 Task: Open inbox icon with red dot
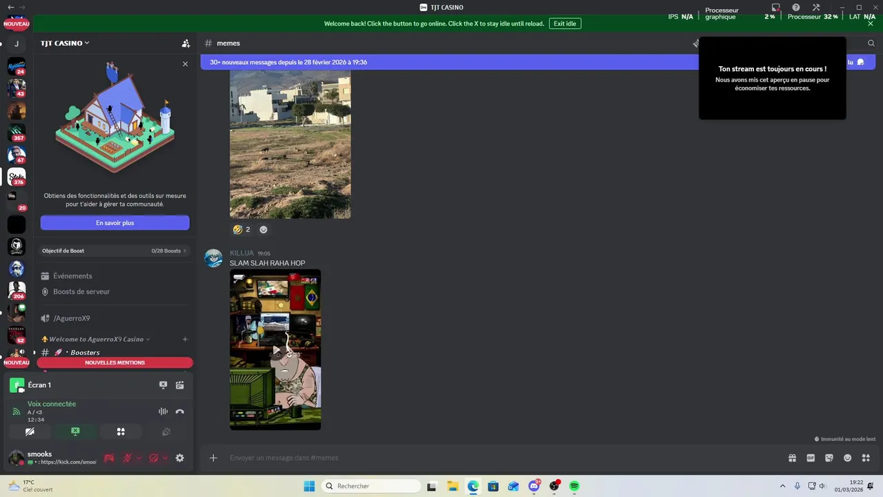pos(775,8)
